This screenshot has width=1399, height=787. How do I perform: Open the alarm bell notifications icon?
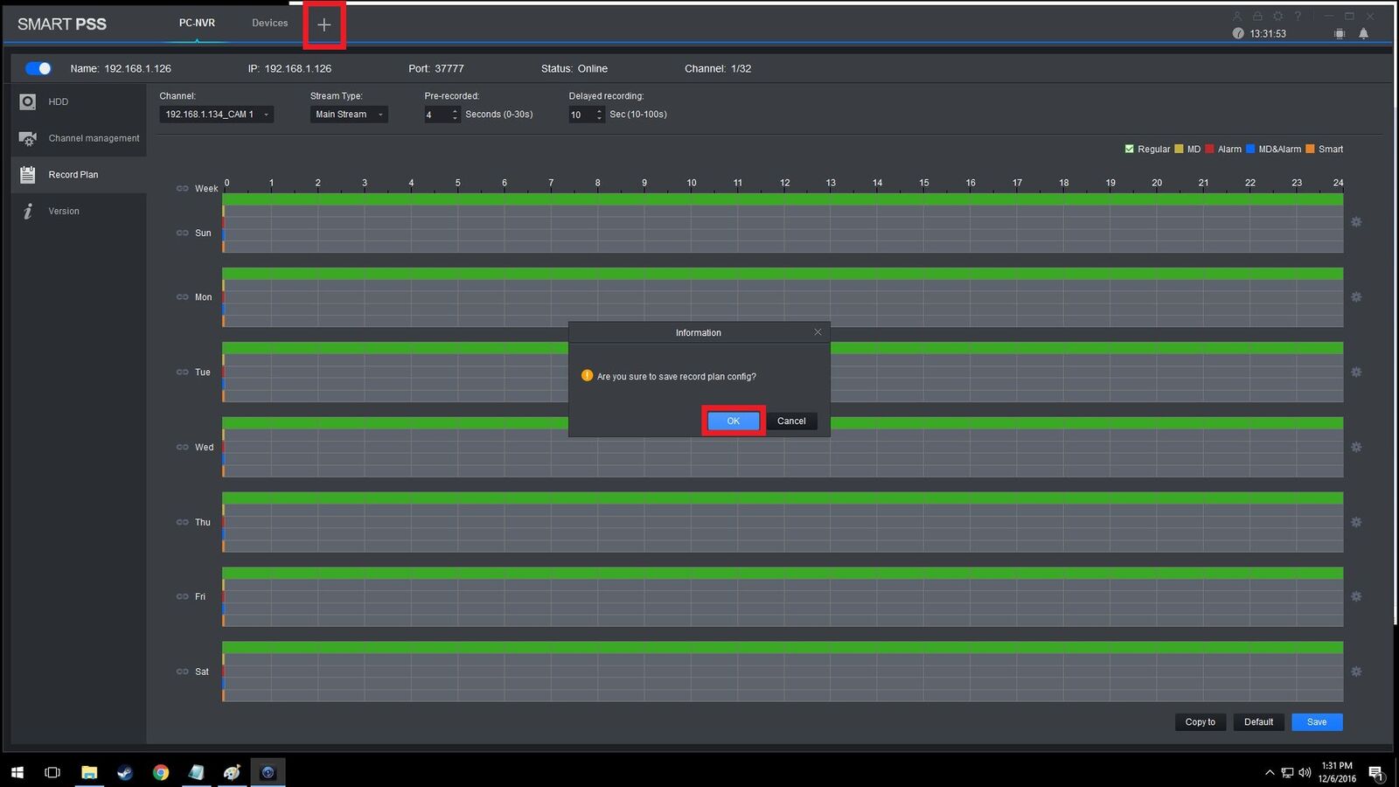[x=1363, y=34]
